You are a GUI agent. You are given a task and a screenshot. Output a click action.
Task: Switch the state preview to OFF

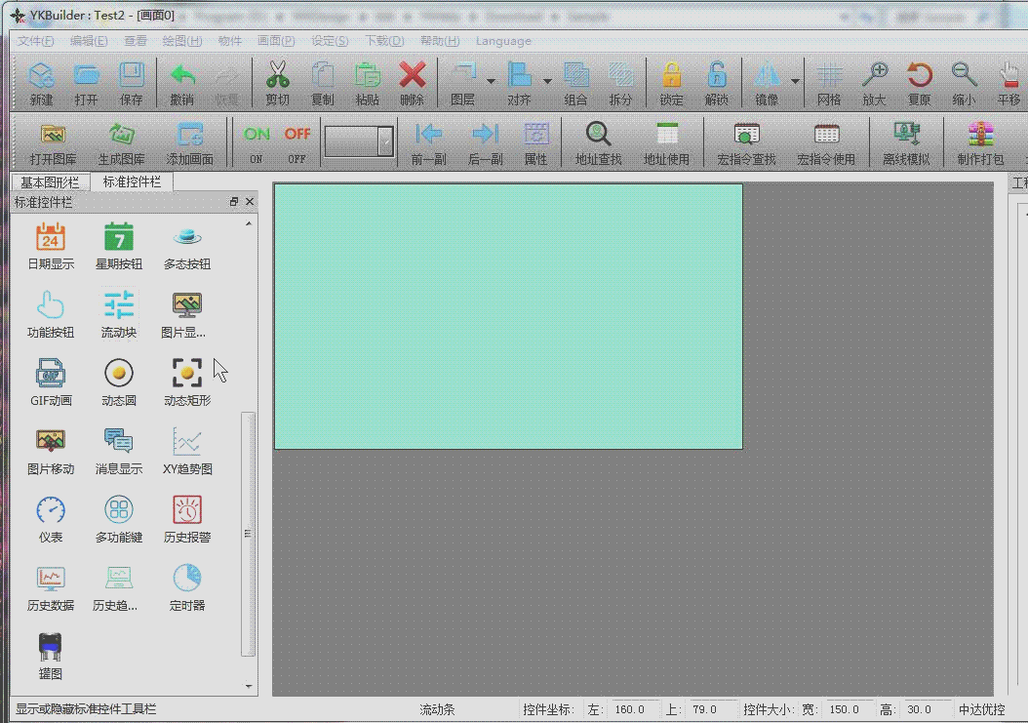point(297,142)
